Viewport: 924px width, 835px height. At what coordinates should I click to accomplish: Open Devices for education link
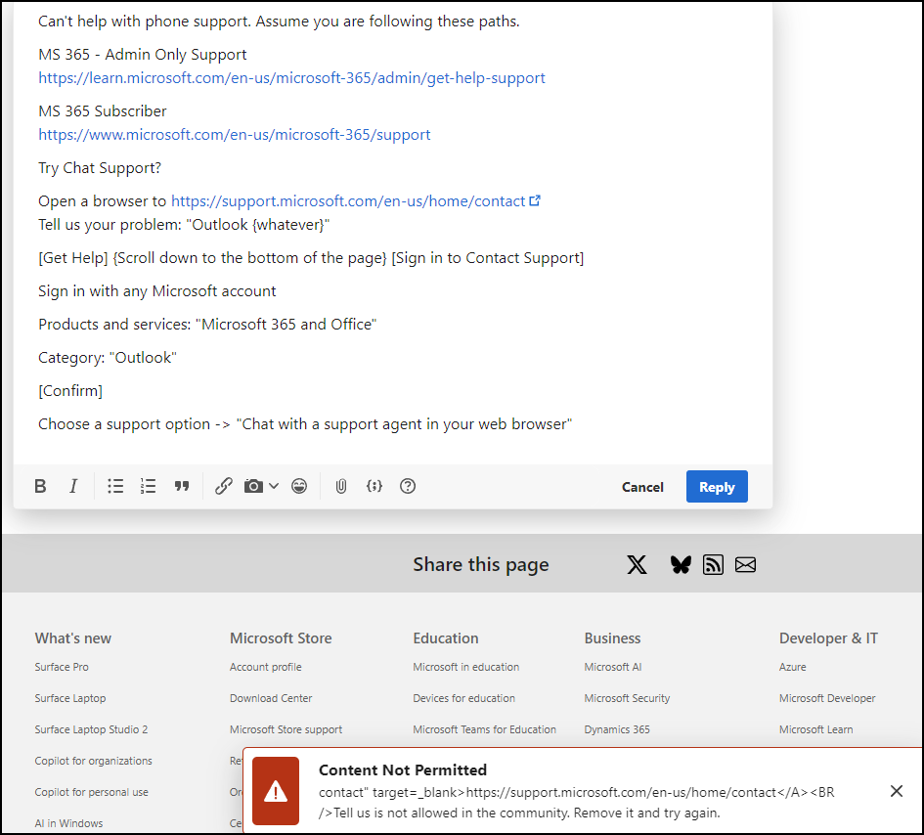tap(463, 698)
